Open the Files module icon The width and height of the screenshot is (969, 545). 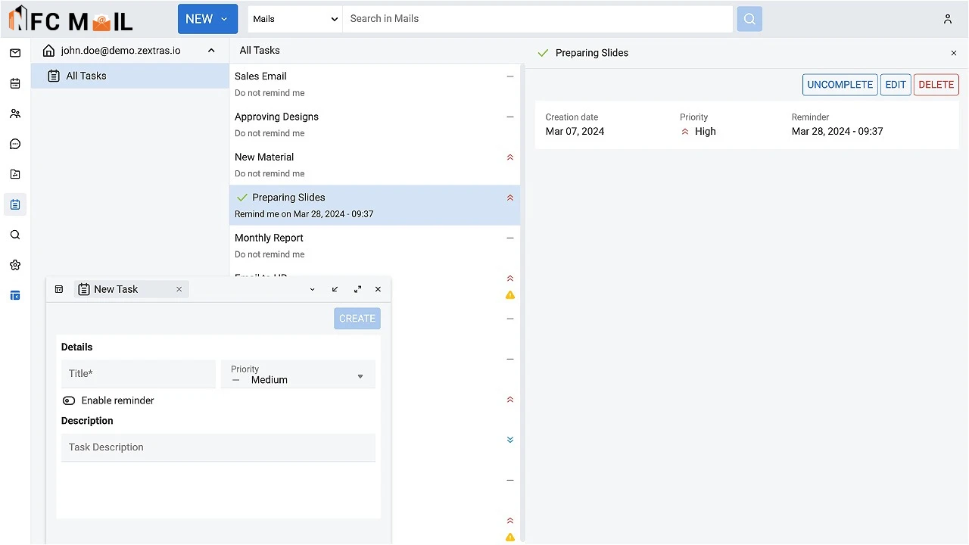[15, 174]
